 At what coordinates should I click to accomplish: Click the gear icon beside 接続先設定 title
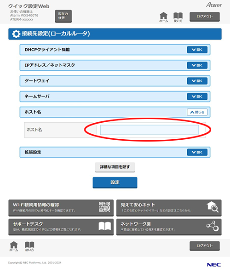pos(16,34)
